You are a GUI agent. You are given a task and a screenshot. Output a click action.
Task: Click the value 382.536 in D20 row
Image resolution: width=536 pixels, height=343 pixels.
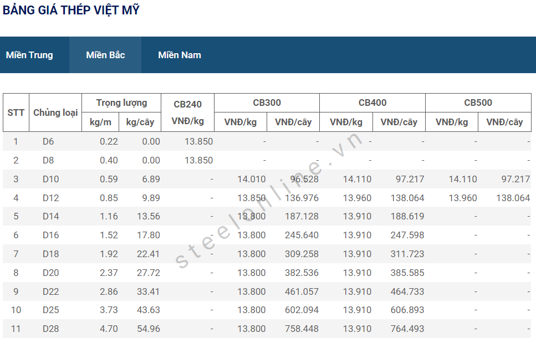(x=302, y=273)
